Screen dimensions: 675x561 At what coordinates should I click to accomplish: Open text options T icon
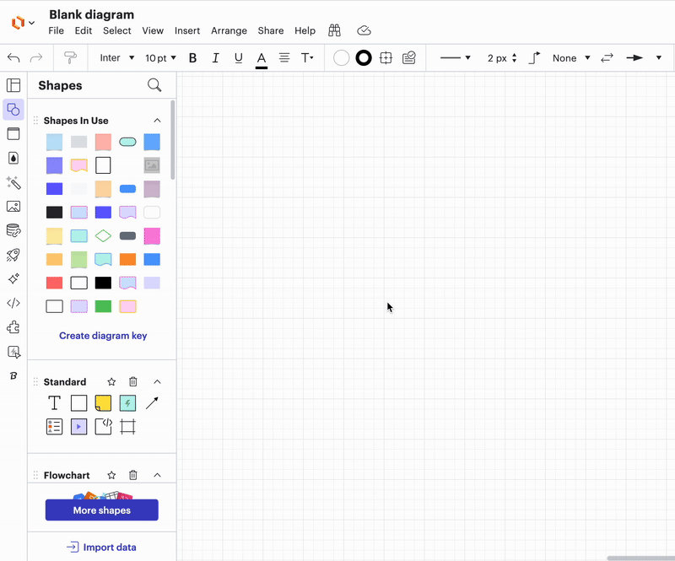(x=307, y=57)
